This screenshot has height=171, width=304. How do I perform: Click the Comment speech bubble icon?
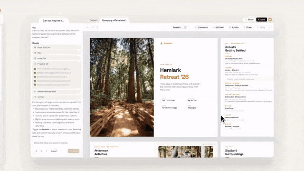click(195, 28)
